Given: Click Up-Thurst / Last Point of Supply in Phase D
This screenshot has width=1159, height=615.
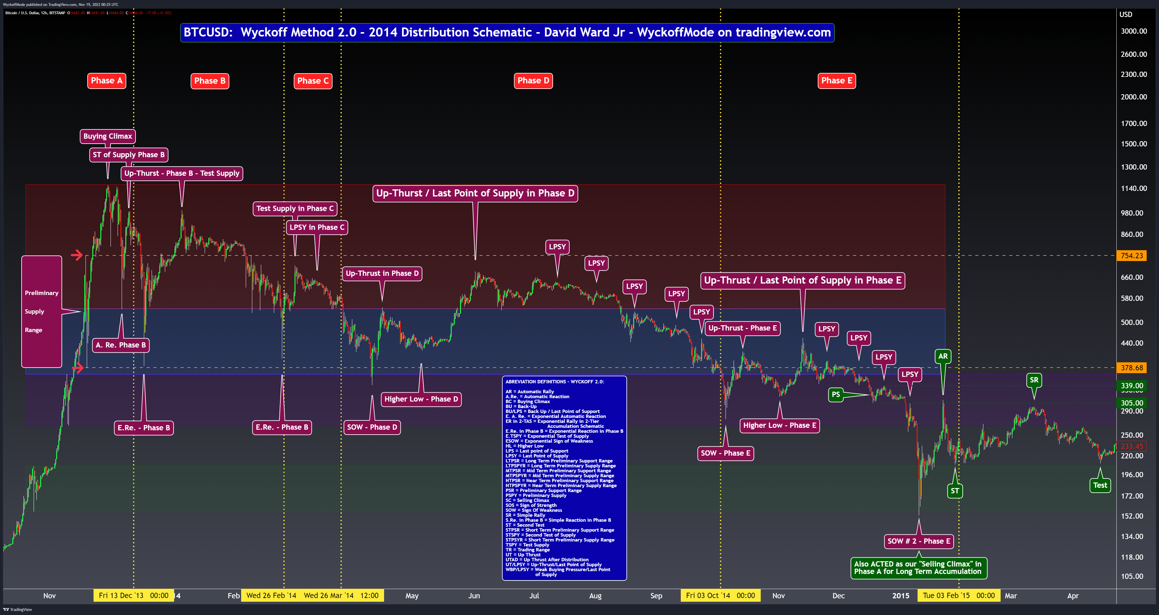Looking at the screenshot, I should (475, 194).
